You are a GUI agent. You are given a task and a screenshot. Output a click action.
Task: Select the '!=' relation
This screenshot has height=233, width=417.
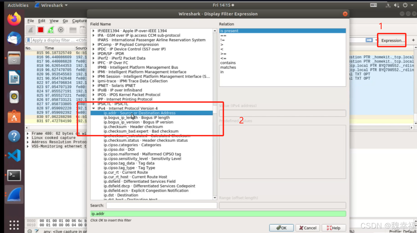(x=283, y=40)
